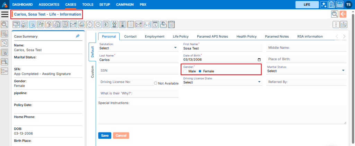Viewport: 355px width, 146px height.
Task: Click the SSN input field
Action: (138, 70)
